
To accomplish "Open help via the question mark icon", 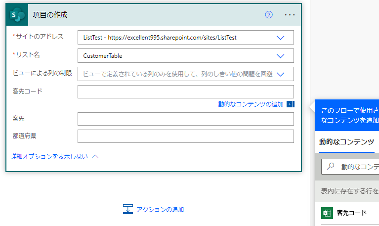I will click(x=269, y=15).
